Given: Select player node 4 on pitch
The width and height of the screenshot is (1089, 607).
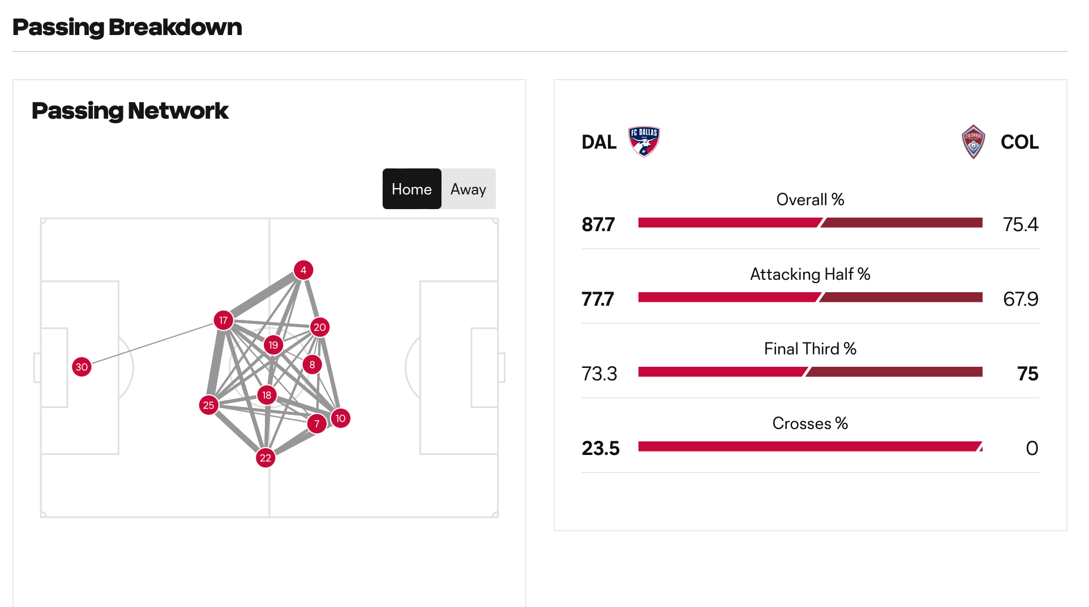Looking at the screenshot, I should tap(303, 270).
